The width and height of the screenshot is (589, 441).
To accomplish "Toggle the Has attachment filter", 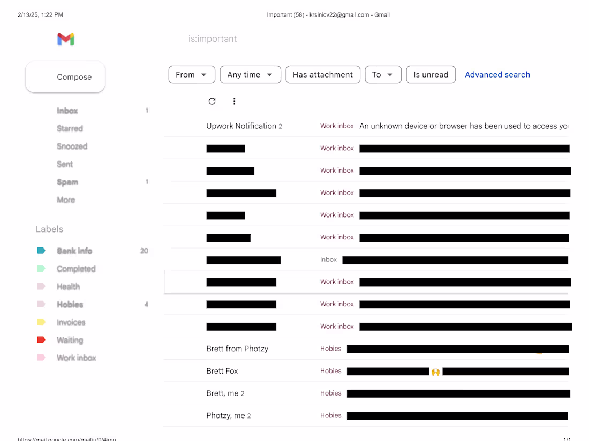I will coord(323,75).
